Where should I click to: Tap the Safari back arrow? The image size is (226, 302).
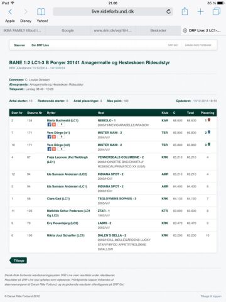click(10, 12)
